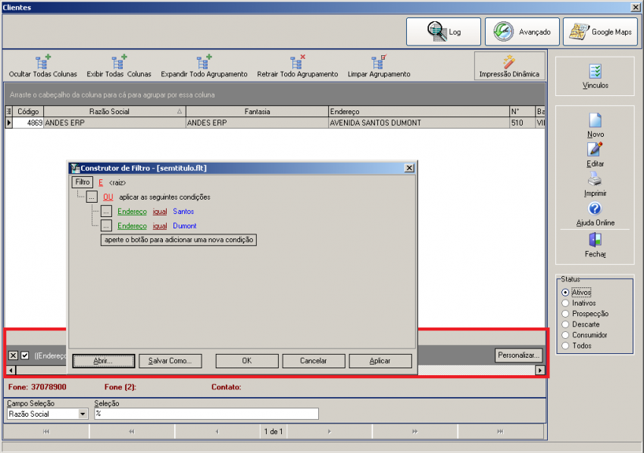This screenshot has height=453, width=644.
Task: Edit the Dumont filter value
Action: click(184, 226)
